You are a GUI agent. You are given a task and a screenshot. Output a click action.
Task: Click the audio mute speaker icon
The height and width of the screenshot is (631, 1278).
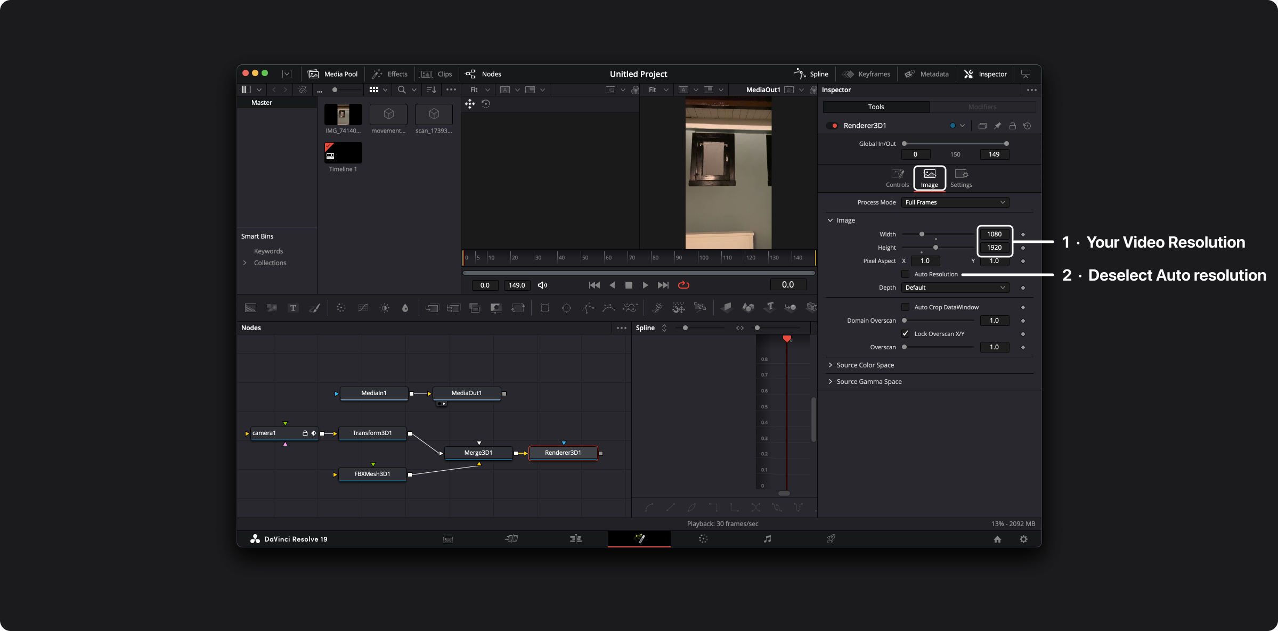(542, 285)
